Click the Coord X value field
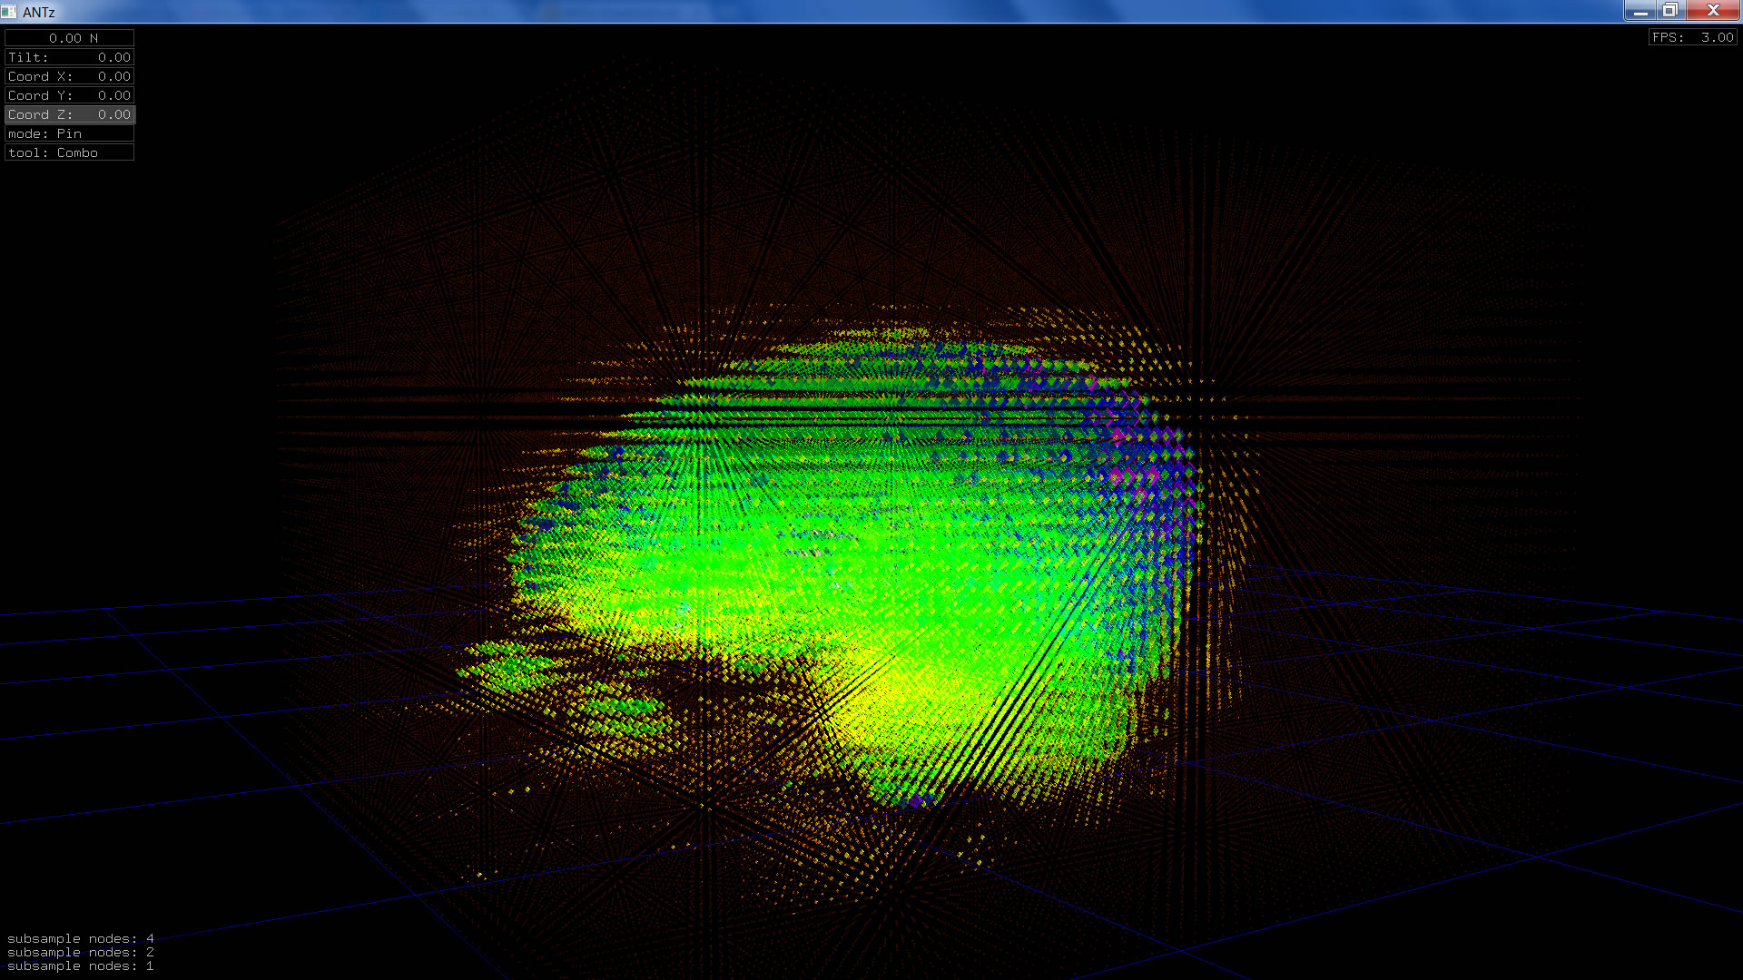1743x980 pixels. [70, 76]
